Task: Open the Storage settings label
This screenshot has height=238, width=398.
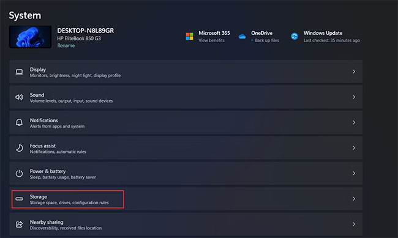Action: click(x=39, y=196)
